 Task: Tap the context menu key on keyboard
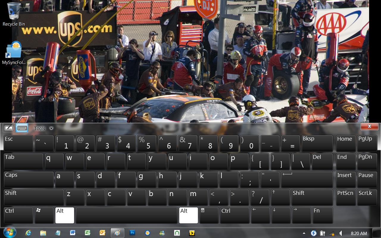pyautogui.click(x=209, y=215)
